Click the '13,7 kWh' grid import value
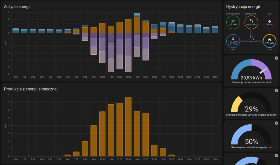The height and width of the screenshot is (165, 280). (x=233, y=44)
